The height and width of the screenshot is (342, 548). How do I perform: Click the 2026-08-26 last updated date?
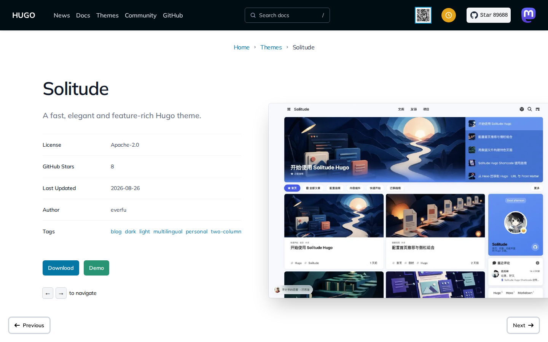point(125,188)
